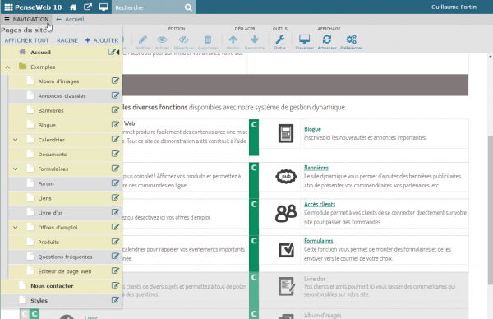Click the Accès clients people icon
The width and height of the screenshot is (493, 319).
285,213
